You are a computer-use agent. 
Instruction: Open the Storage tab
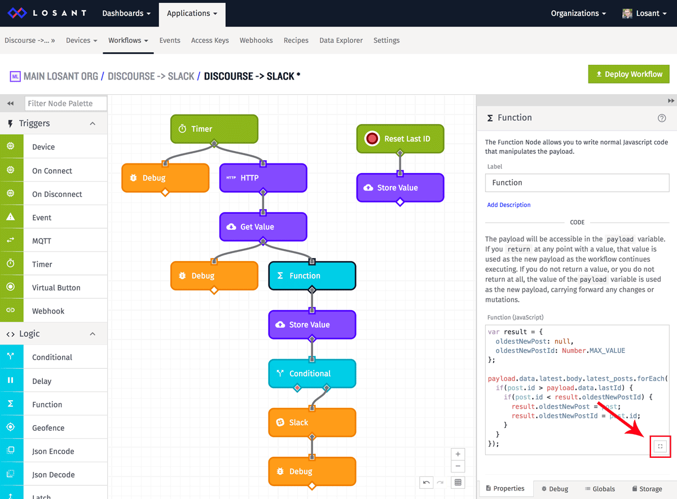coord(647,489)
